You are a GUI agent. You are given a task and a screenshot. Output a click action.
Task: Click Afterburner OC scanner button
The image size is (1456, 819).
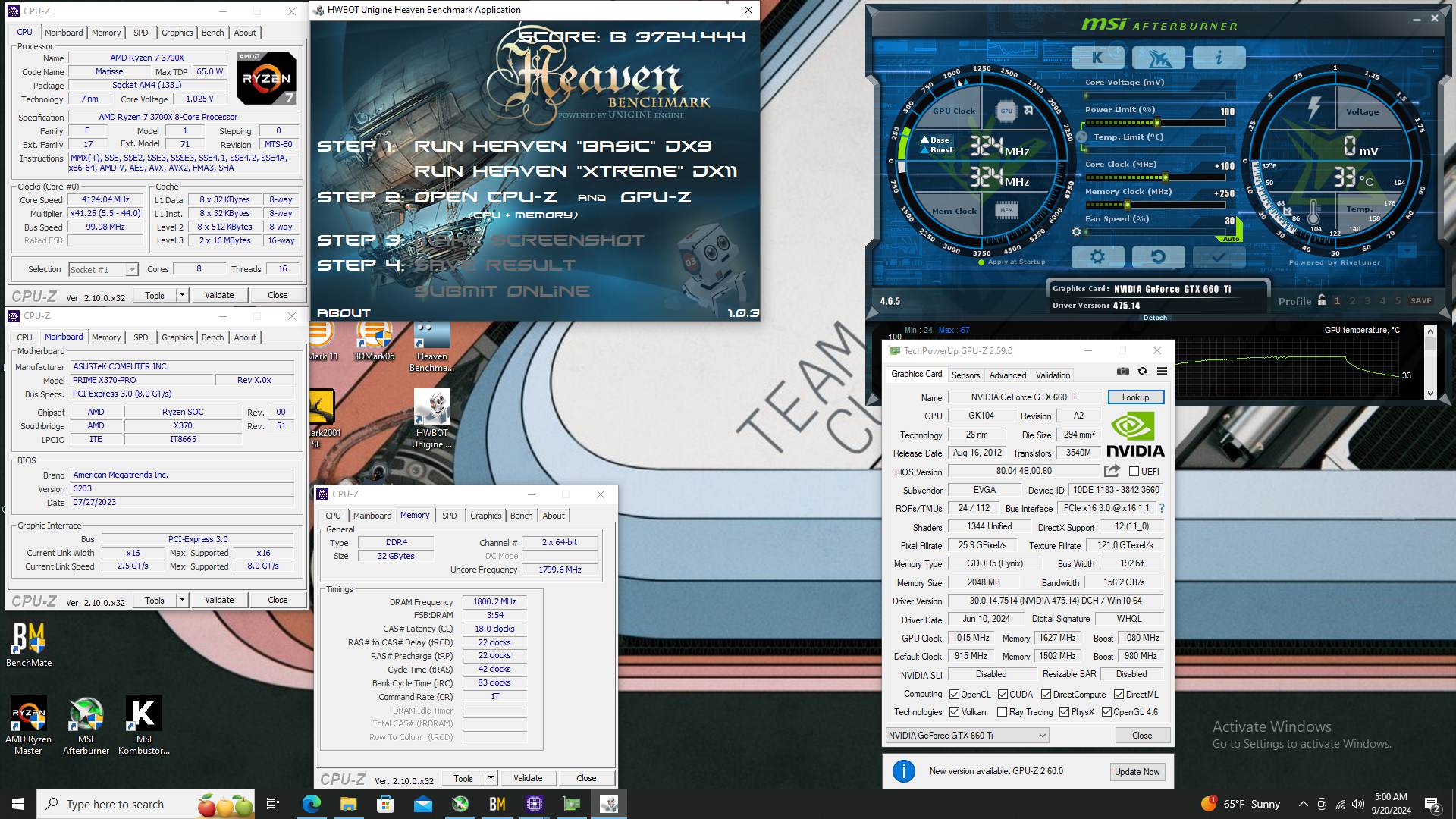click(x=1158, y=58)
